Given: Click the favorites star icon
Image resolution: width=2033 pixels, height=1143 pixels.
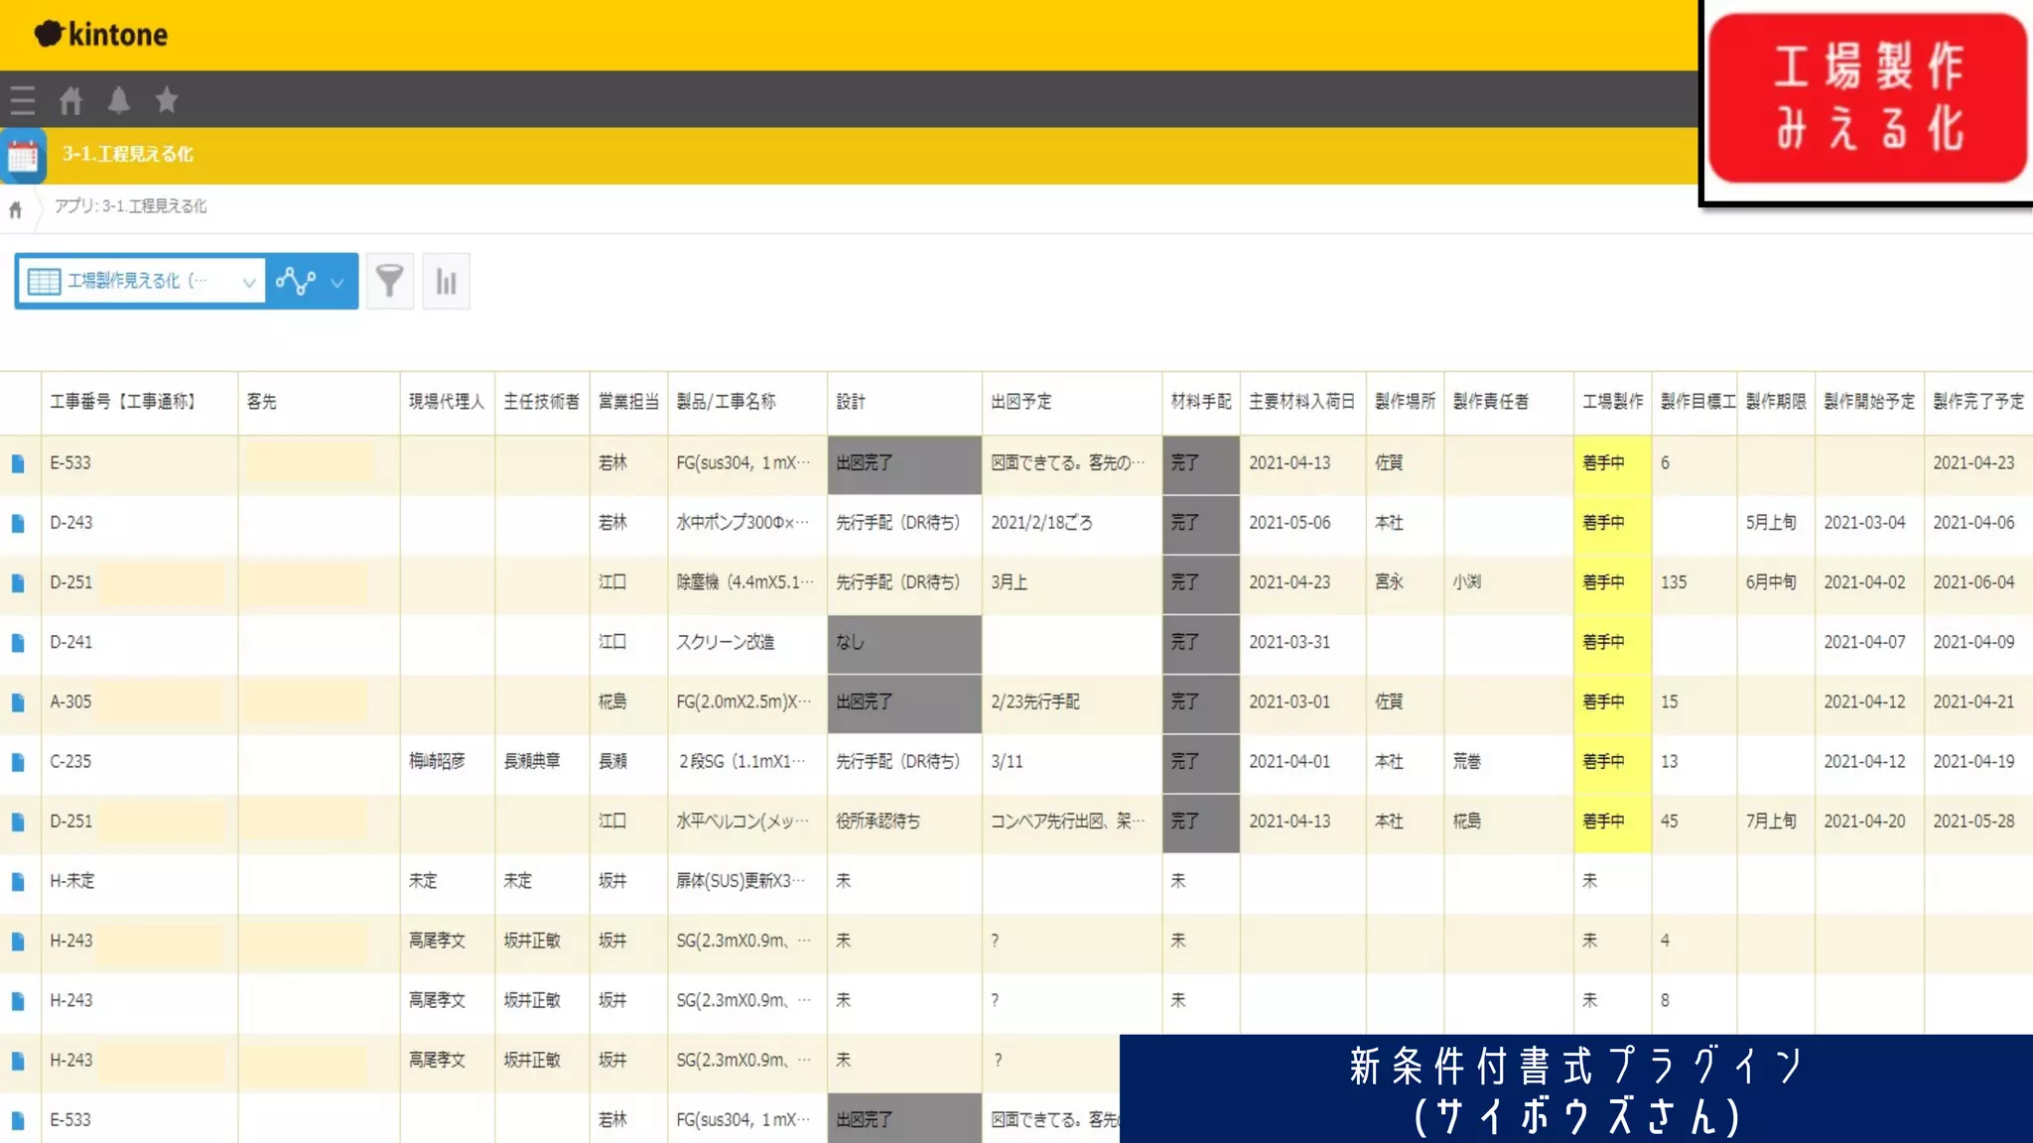Looking at the screenshot, I should point(167,100).
